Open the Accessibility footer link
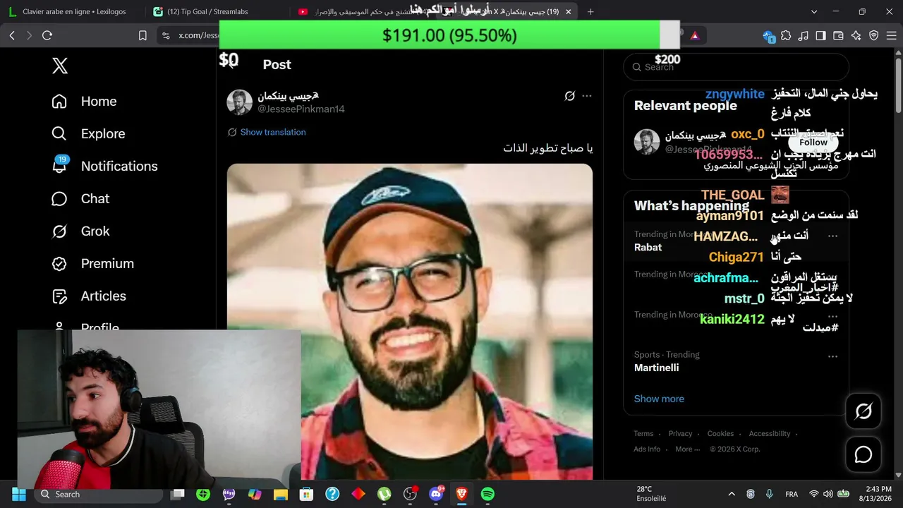903x508 pixels. point(770,434)
